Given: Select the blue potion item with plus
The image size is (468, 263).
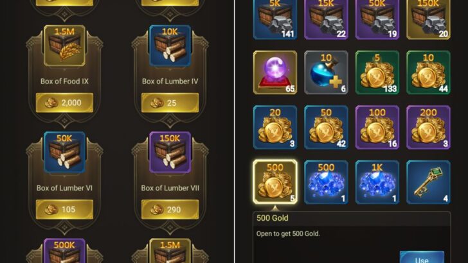Looking at the screenshot, I should [x=326, y=72].
